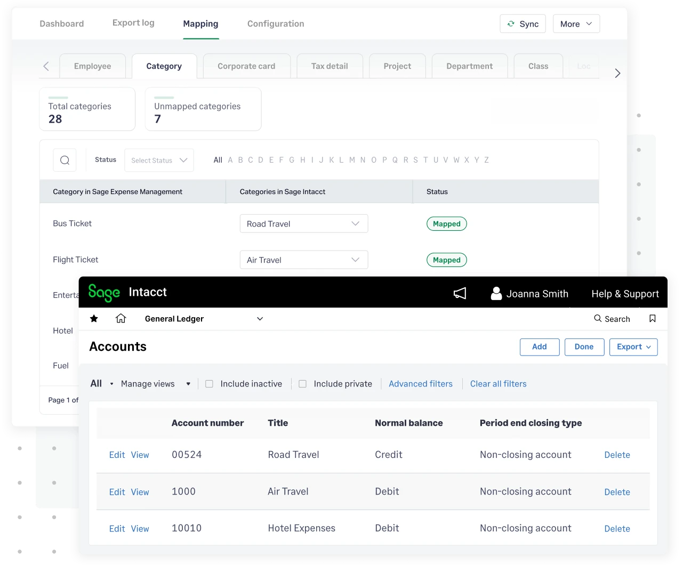Open Search in the Intacct toolbar

point(612,319)
